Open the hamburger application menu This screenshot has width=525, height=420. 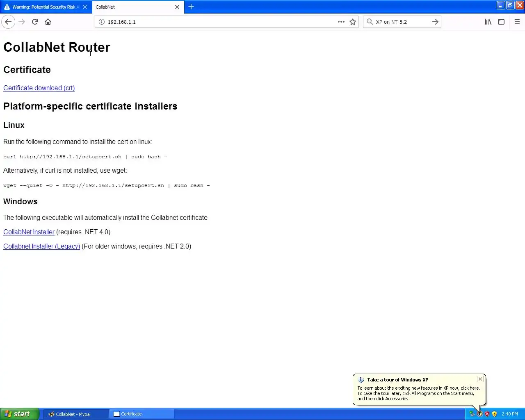[517, 22]
